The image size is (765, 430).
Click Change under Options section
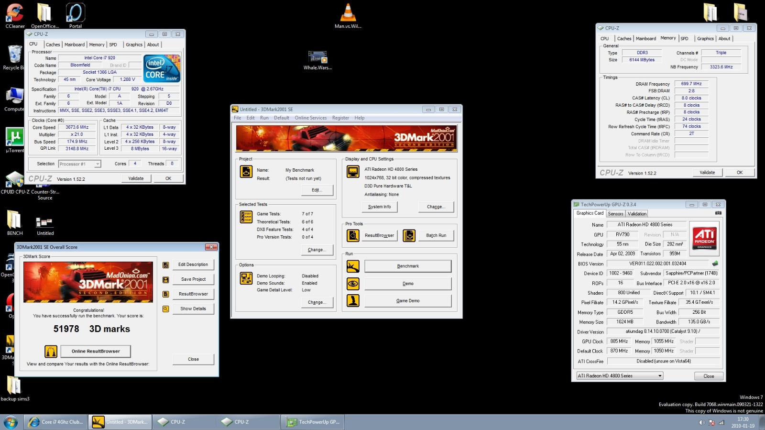(x=317, y=302)
